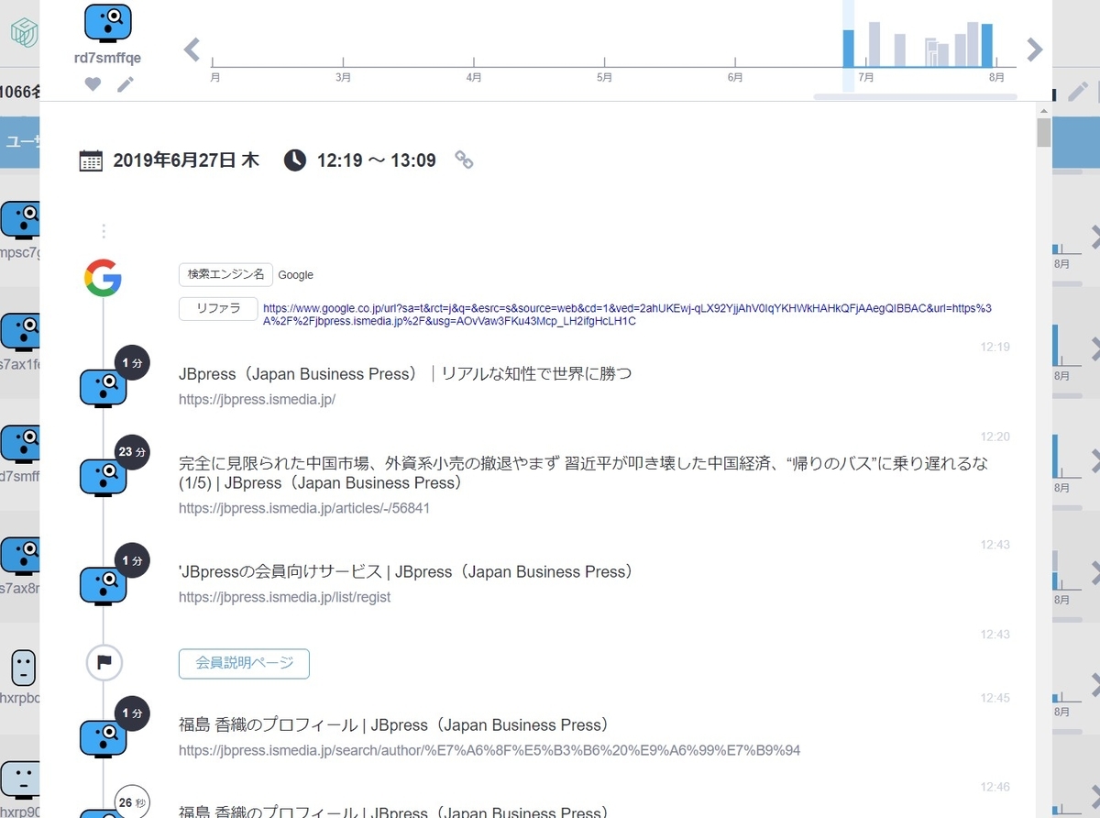
Task: Click the 会員説明ページ button
Action: point(244,663)
